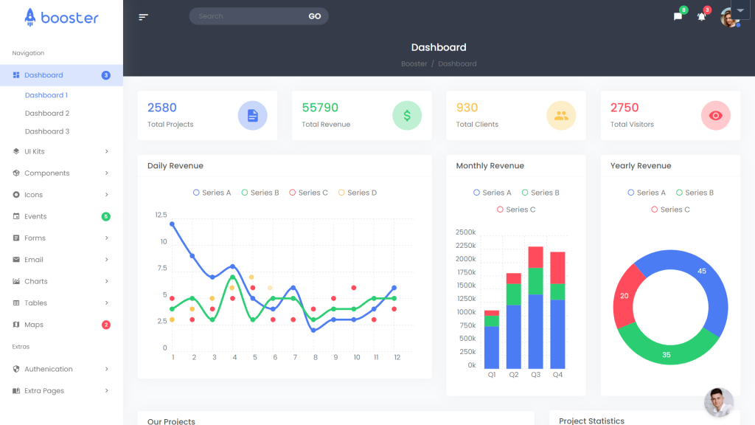This screenshot has width=755, height=425.
Task: Click the Booster breadcrumb link
Action: click(414, 64)
